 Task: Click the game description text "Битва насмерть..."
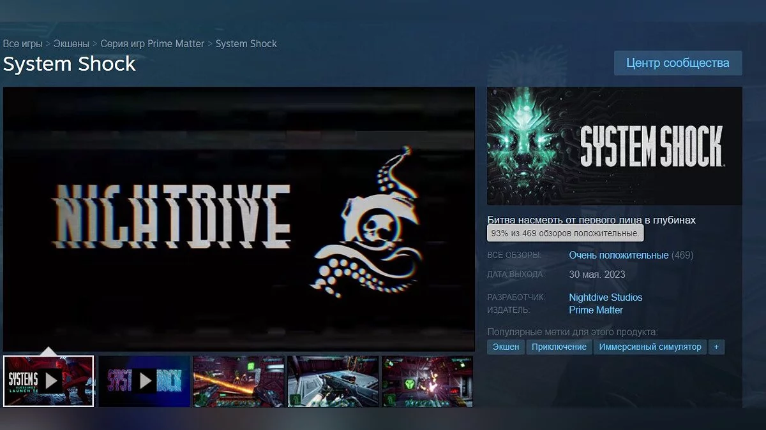tap(591, 220)
